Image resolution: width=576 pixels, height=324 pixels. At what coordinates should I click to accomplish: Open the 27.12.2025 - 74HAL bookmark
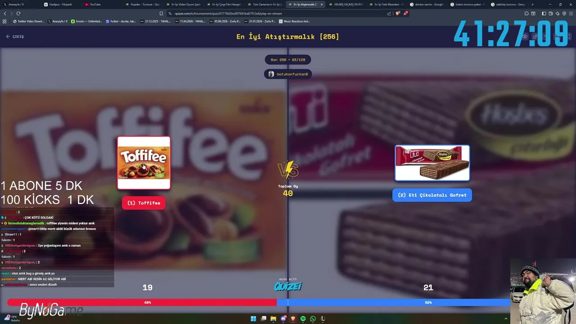coord(155,21)
